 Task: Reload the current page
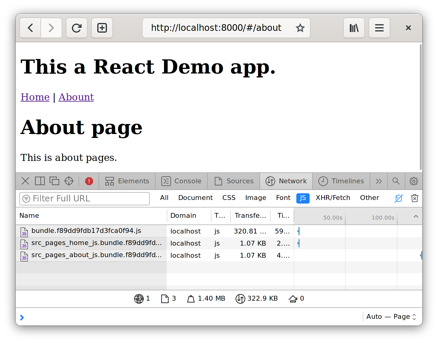click(x=77, y=28)
